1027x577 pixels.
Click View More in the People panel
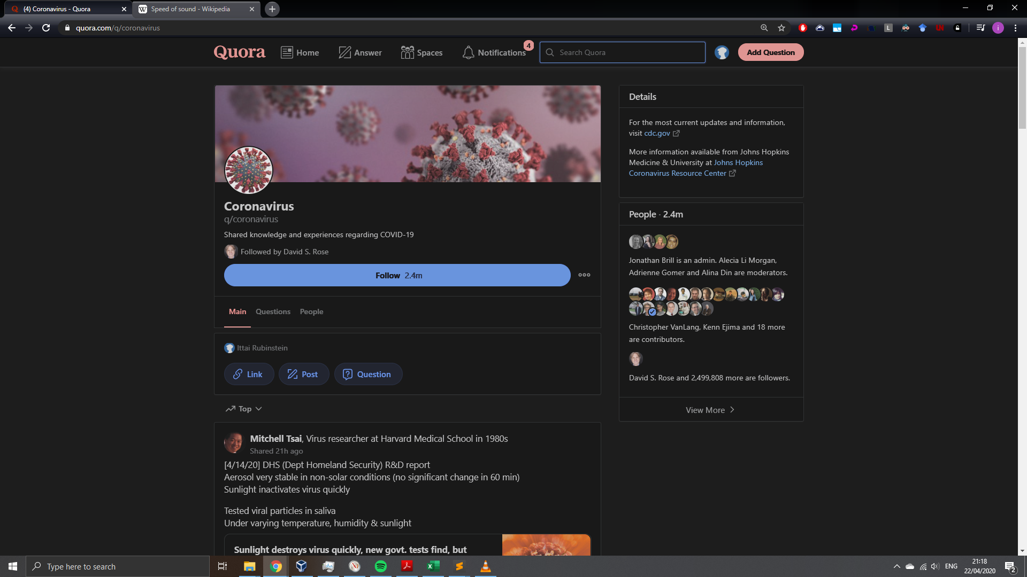710,410
